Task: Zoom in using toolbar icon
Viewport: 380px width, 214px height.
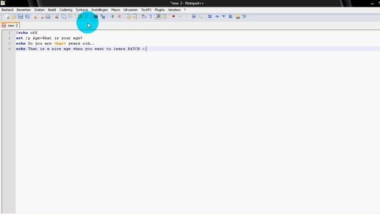Action: (x=112, y=17)
